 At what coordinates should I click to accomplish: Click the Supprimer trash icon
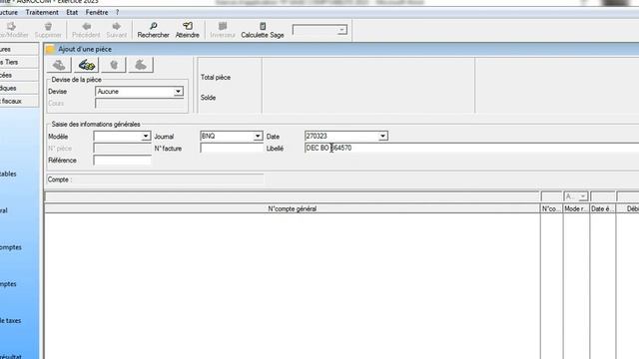(48, 27)
